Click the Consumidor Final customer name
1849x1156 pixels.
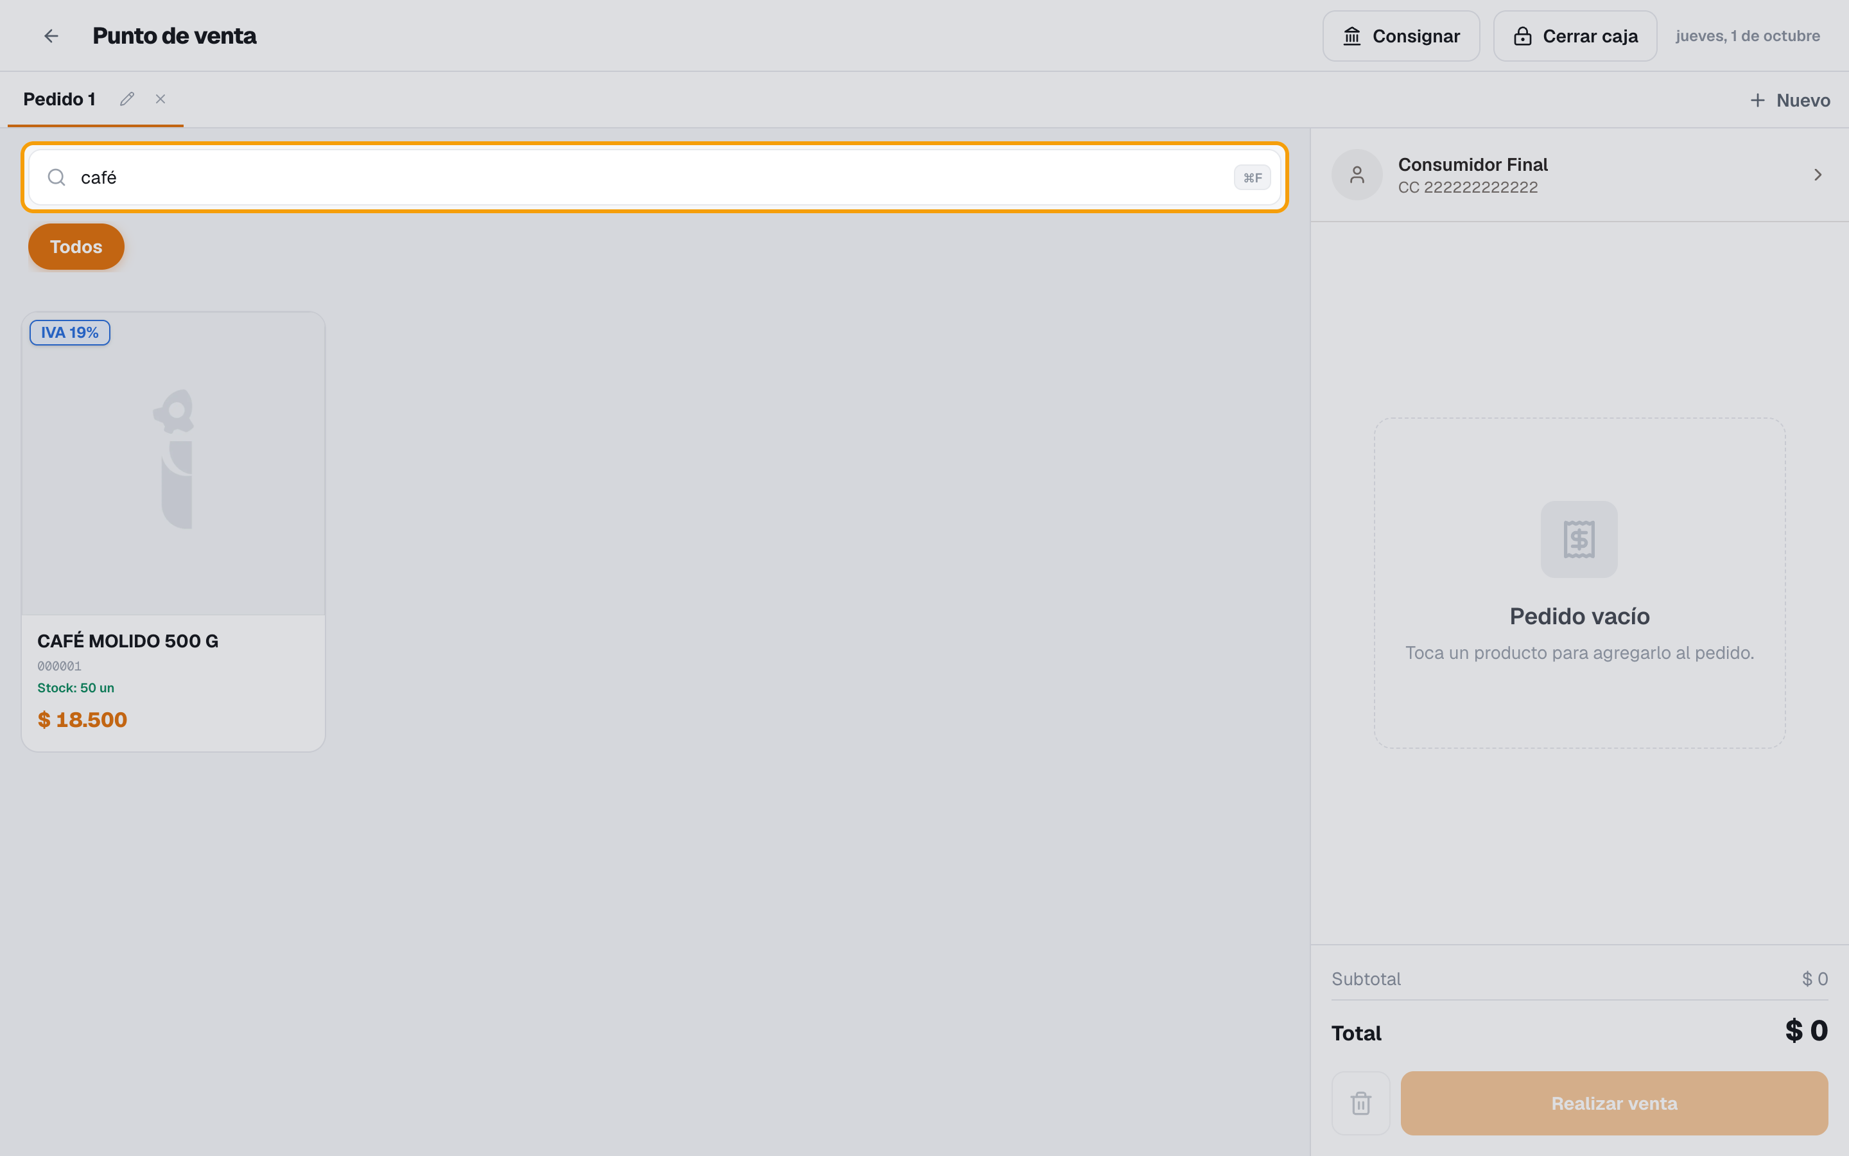[1473, 164]
